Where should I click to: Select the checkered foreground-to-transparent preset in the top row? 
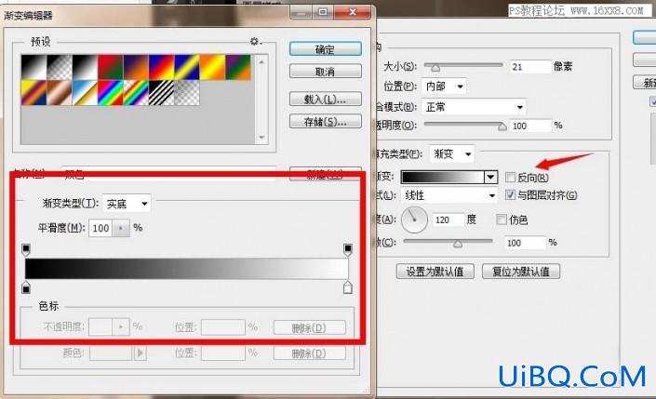60,67
